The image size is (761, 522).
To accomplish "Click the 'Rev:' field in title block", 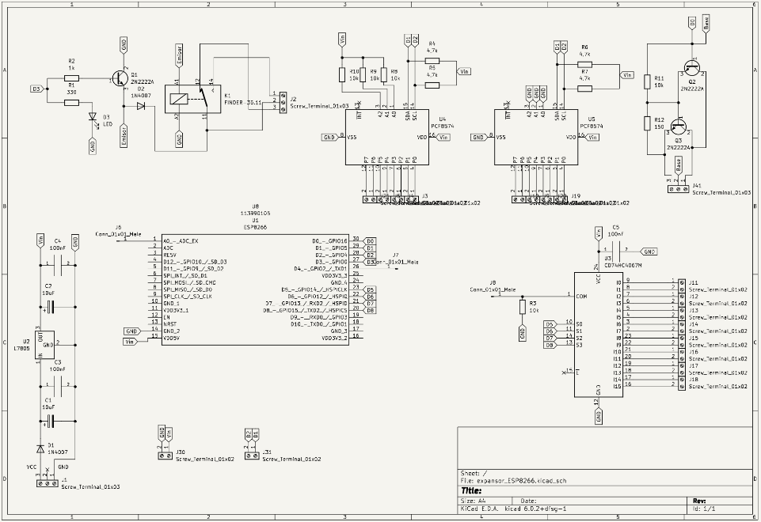I will point(699,501).
